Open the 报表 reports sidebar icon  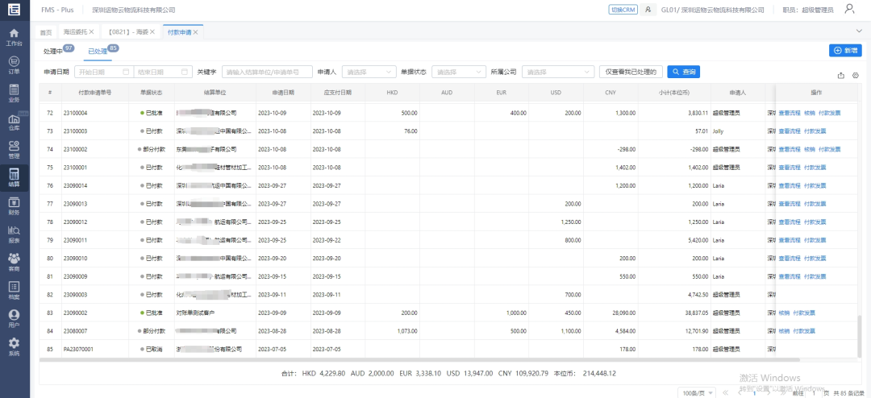point(15,234)
